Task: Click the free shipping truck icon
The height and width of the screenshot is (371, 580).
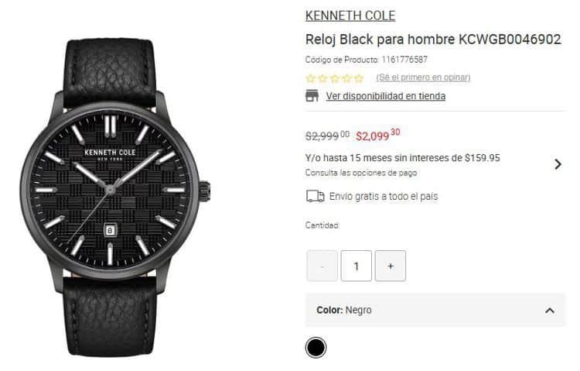Action: [x=316, y=196]
